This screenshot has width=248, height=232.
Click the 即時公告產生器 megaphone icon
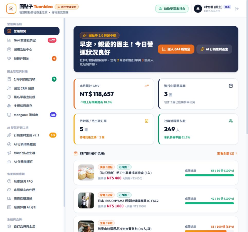click(x=9, y=153)
